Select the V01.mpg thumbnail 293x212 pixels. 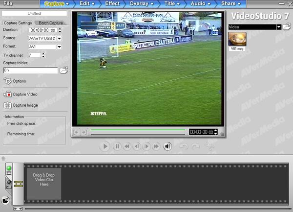[x=237, y=39]
